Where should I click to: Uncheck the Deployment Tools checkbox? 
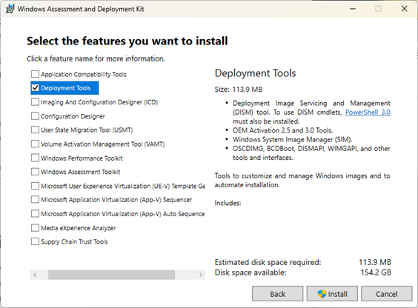[35, 88]
